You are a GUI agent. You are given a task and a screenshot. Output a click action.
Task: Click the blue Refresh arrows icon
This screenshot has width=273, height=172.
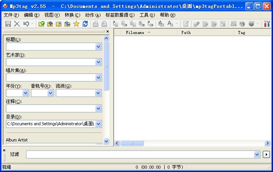pyautogui.click(x=85, y=24)
